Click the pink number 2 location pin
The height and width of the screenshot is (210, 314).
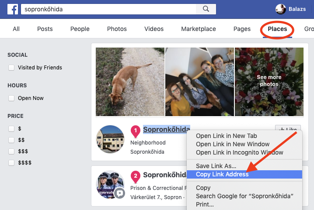point(136,177)
